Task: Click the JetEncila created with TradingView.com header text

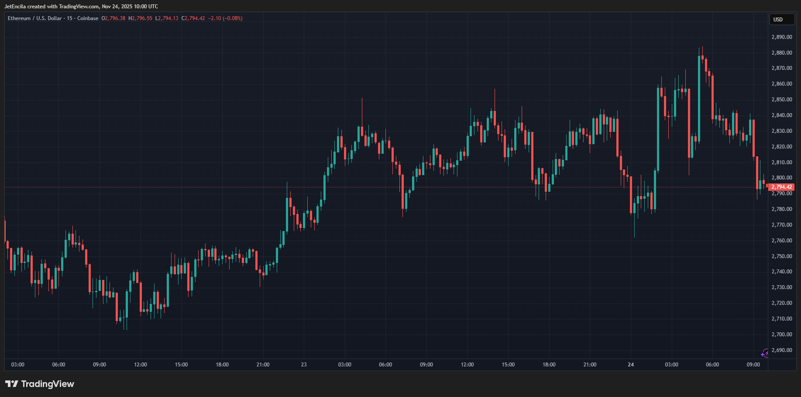Action: 81,7
